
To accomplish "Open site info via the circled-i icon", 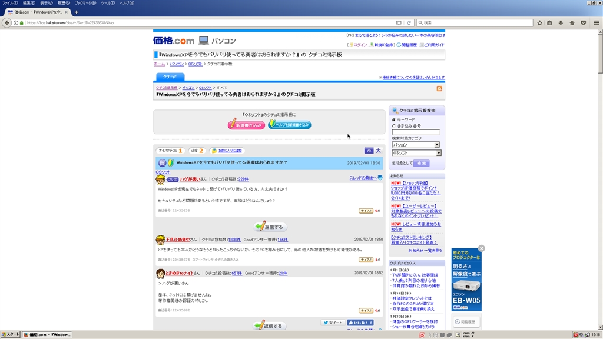I will tap(16, 23).
